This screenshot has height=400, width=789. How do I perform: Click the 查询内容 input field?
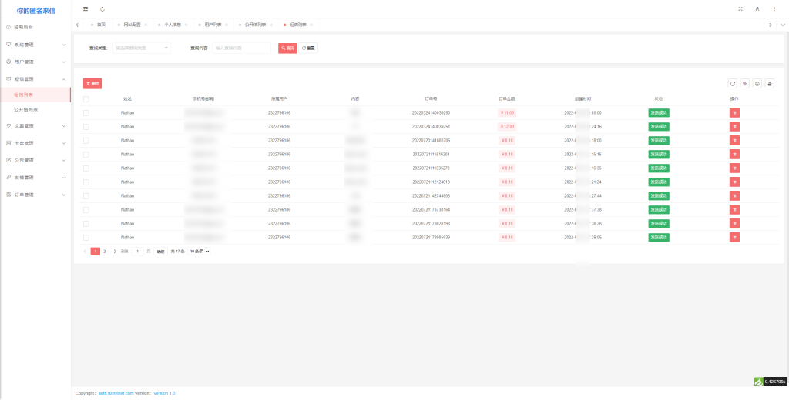click(x=243, y=48)
